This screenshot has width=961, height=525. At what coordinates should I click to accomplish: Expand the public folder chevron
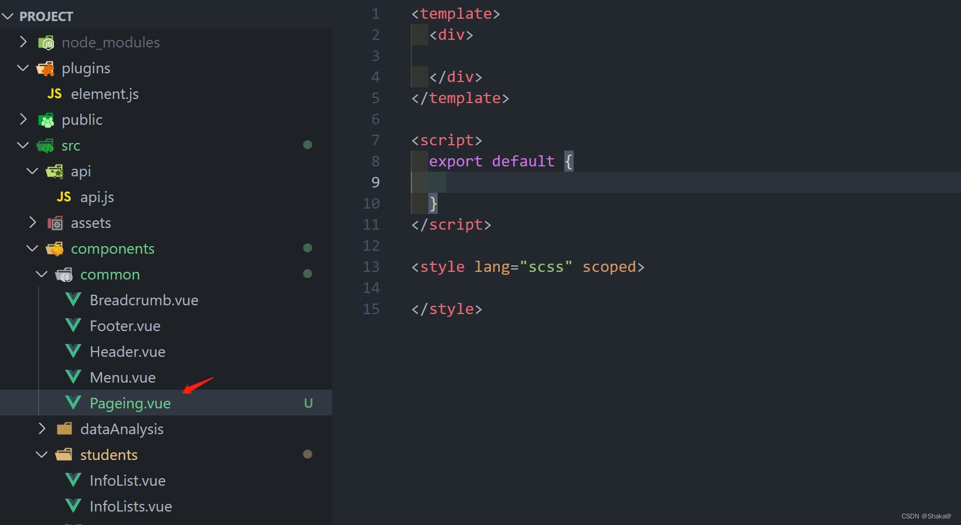[x=23, y=119]
